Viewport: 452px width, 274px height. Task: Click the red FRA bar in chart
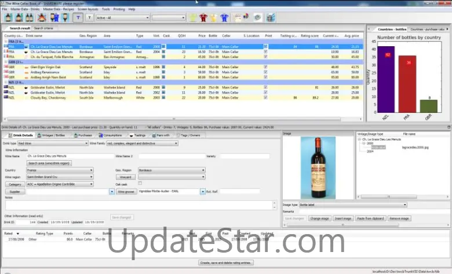(x=407, y=84)
